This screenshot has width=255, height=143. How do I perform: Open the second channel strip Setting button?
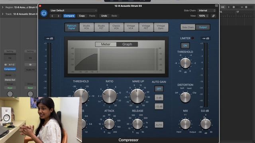(x=30, y=51)
